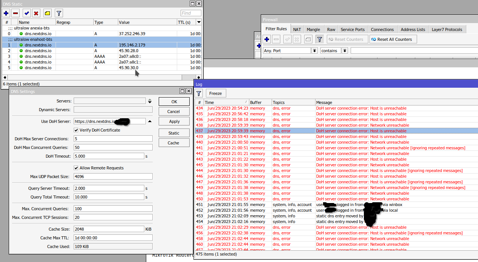Apply the DNS settings
478x262 pixels.
pyautogui.click(x=174, y=121)
